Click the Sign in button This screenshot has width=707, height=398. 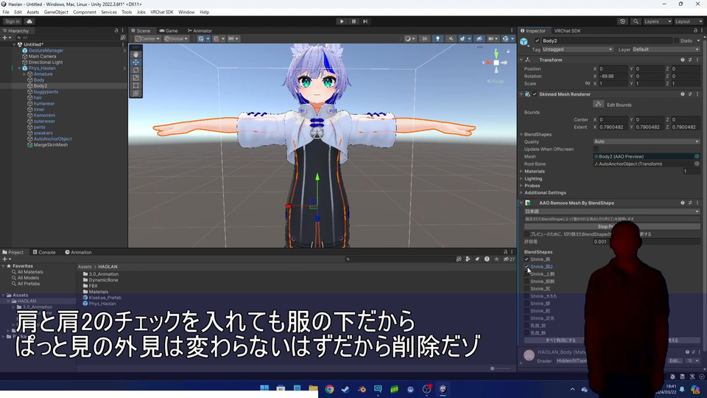click(x=13, y=21)
